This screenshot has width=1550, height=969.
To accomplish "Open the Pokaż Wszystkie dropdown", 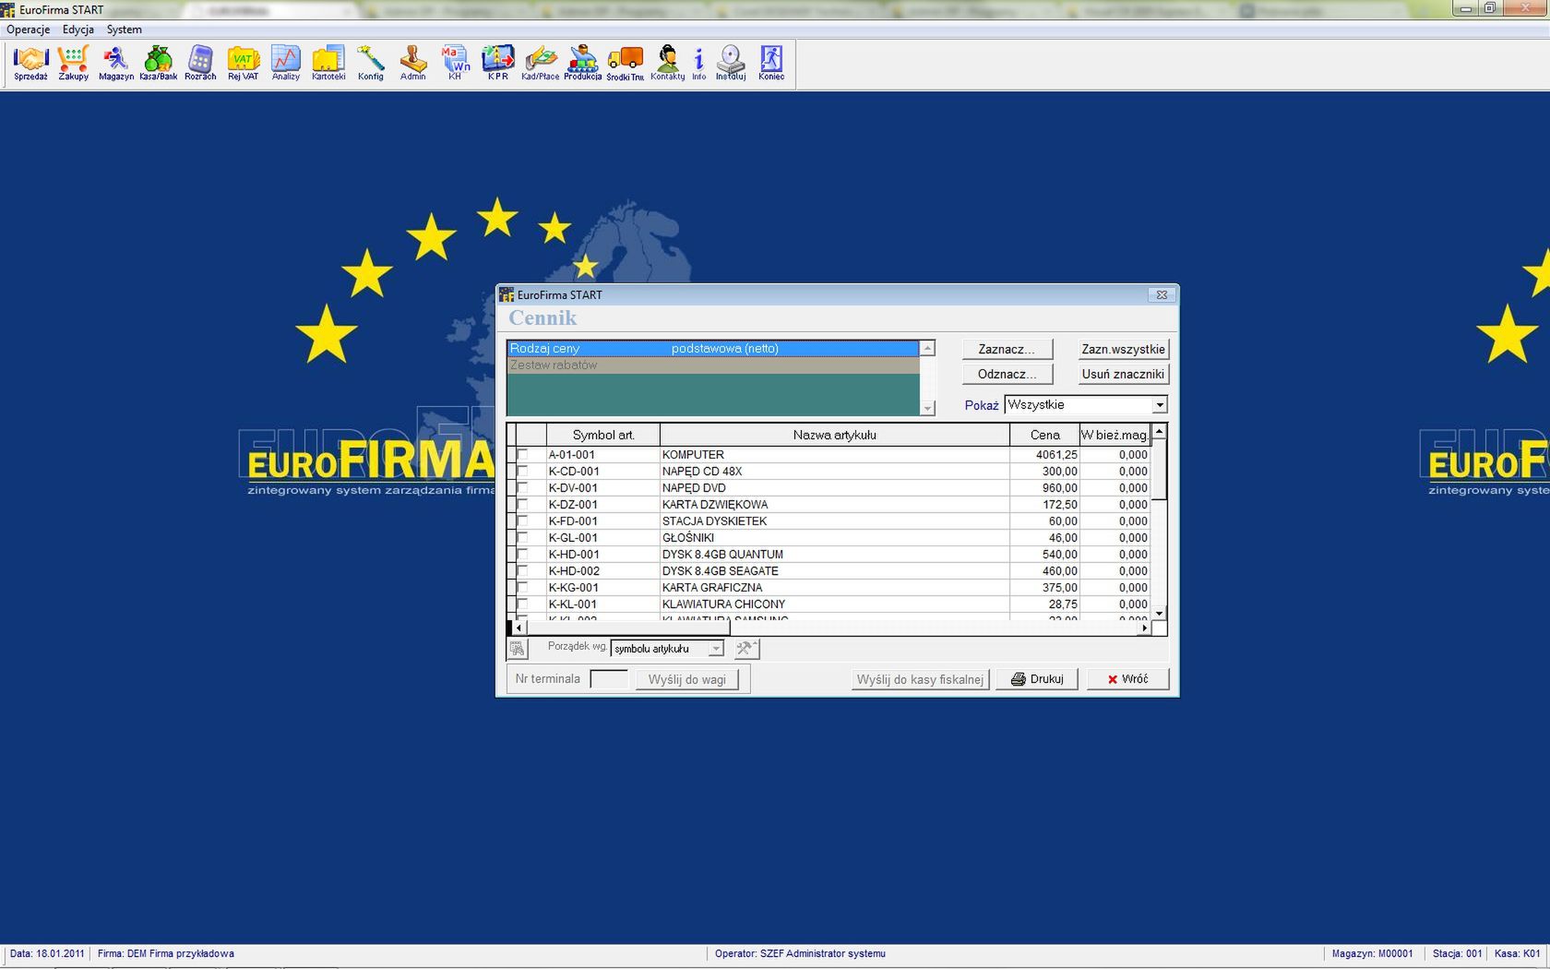I will click(x=1159, y=405).
